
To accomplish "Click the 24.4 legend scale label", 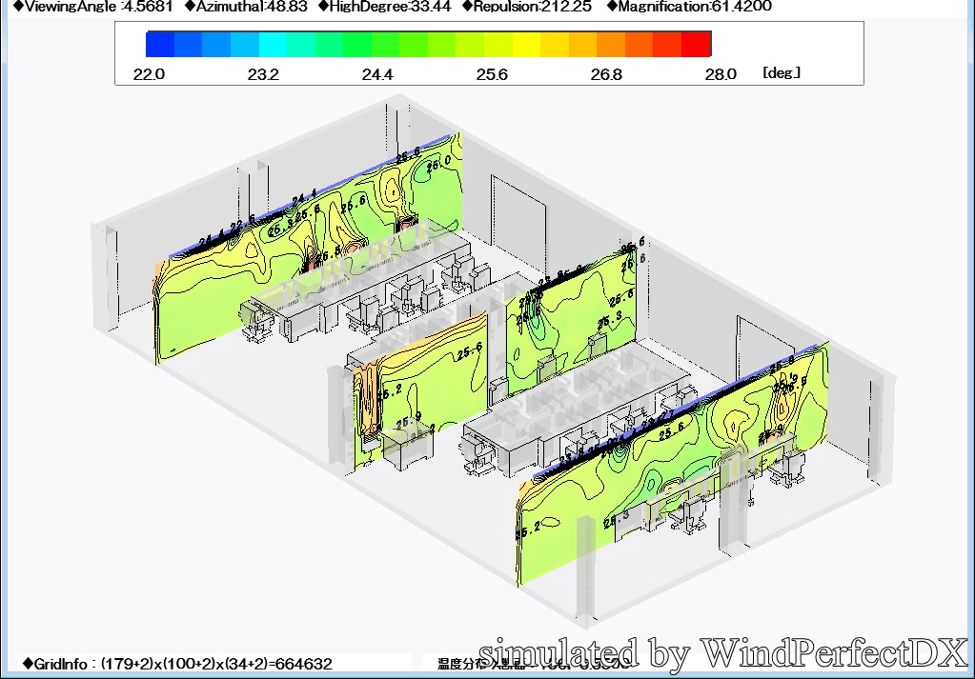I will [x=377, y=74].
